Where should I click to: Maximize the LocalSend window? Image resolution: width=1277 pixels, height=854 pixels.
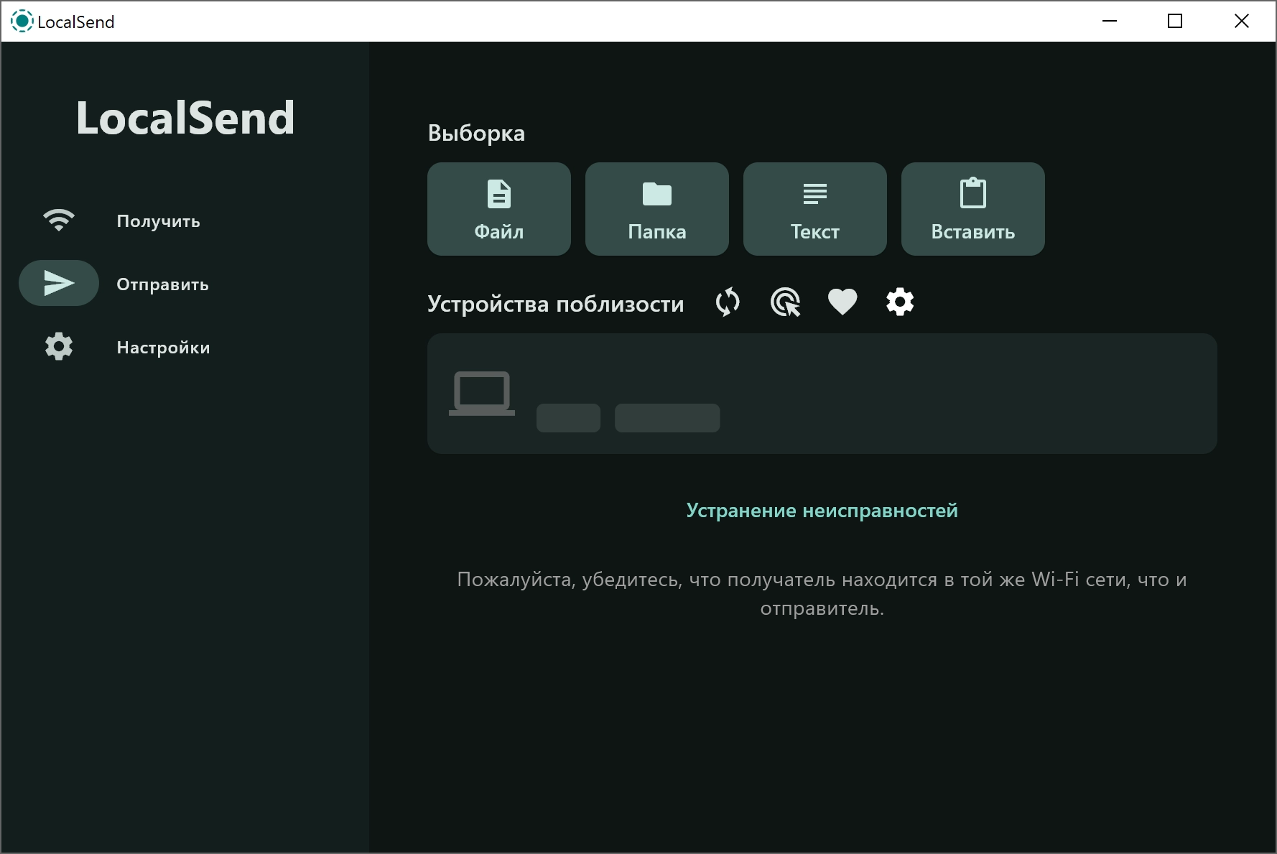click(x=1175, y=22)
